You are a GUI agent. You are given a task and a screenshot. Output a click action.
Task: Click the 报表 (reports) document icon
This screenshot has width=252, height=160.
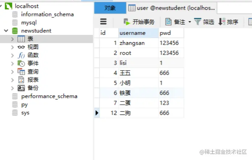pyautogui.click(x=21, y=80)
